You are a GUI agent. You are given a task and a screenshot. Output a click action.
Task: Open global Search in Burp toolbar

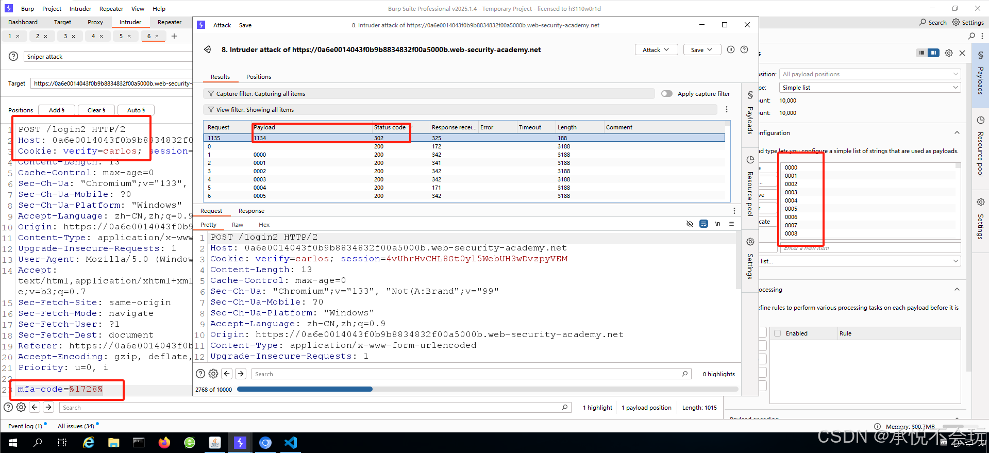(933, 22)
